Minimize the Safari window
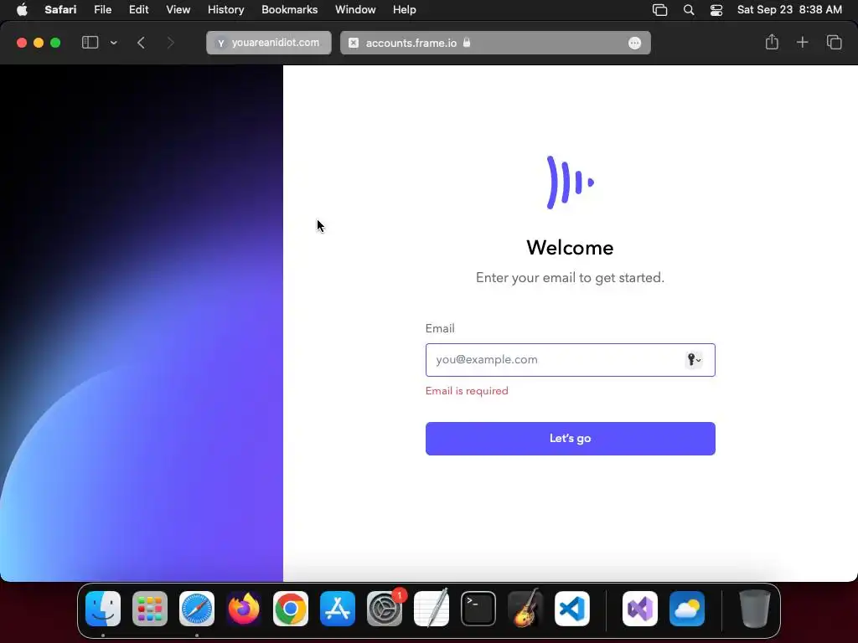This screenshot has width=858, height=643. 39,43
